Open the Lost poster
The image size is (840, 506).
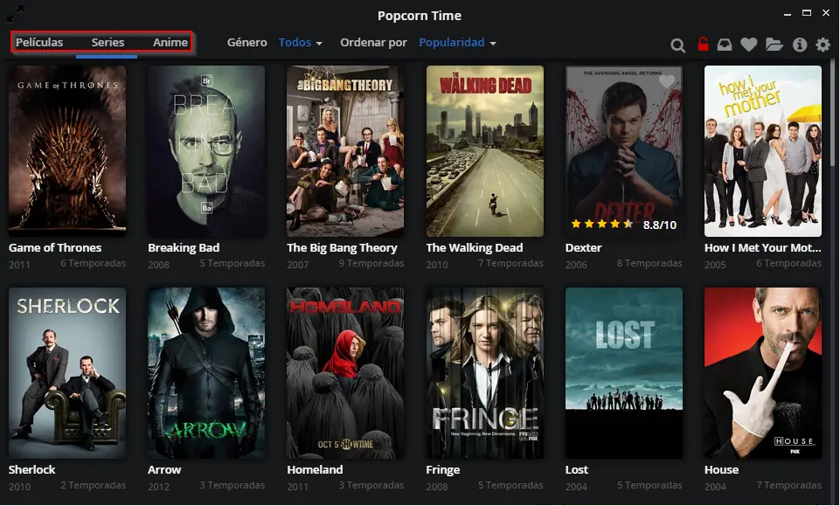click(624, 373)
